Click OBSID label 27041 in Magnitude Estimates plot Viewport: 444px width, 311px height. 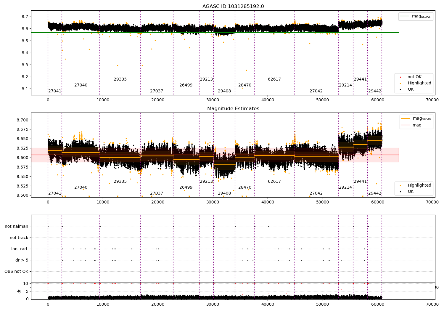55,193
